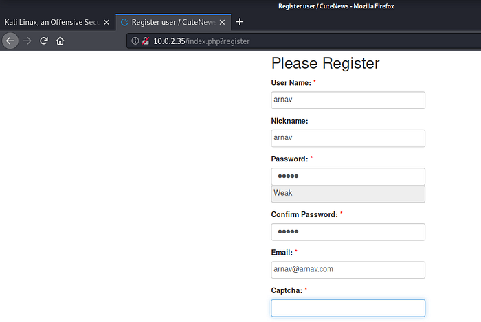
Task: Click the Email input containing arnav@arnav.com
Action: click(x=348, y=269)
